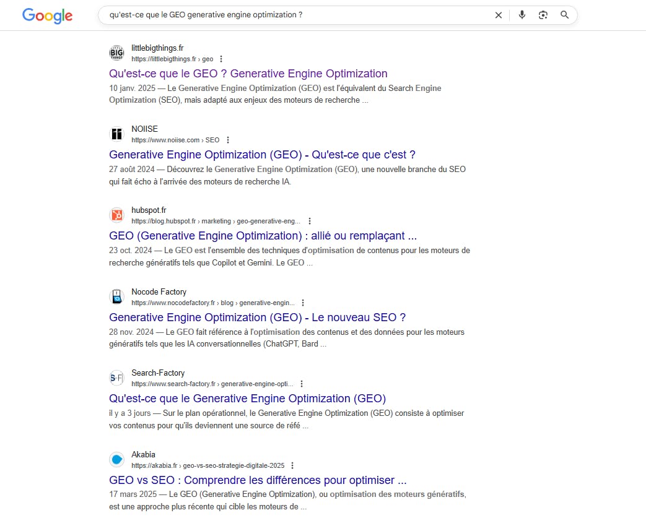This screenshot has width=646, height=531.
Task: Open the three-dot menu for Nocode Factory result
Action: [x=303, y=303]
